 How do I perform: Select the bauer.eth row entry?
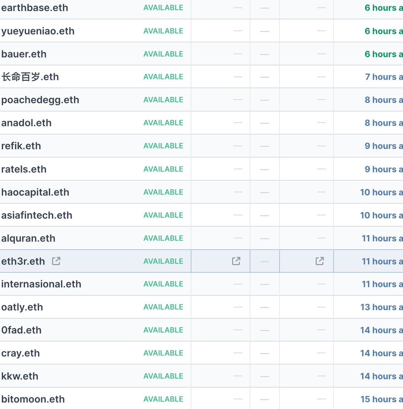coord(24,54)
